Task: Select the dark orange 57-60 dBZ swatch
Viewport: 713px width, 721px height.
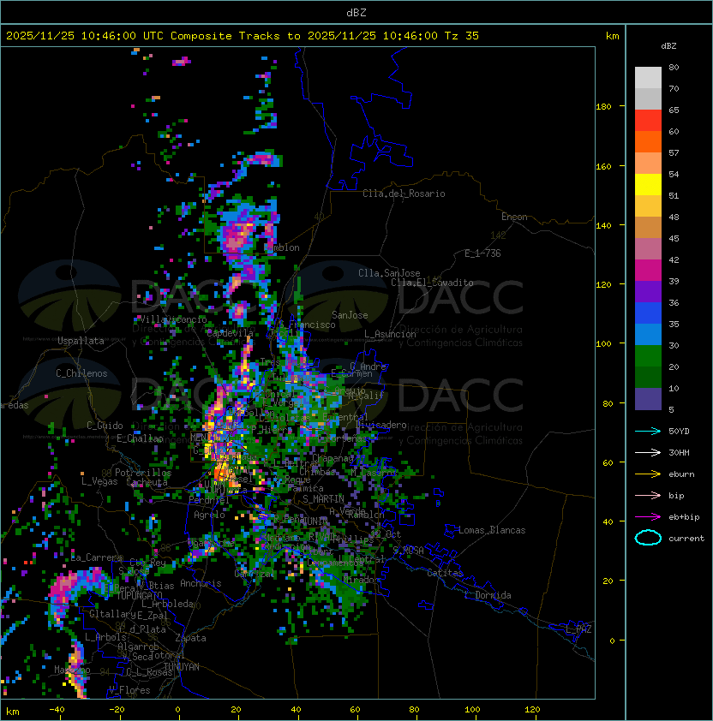Action: click(648, 141)
